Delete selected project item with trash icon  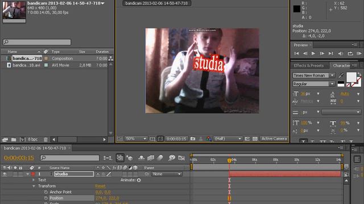point(45,139)
